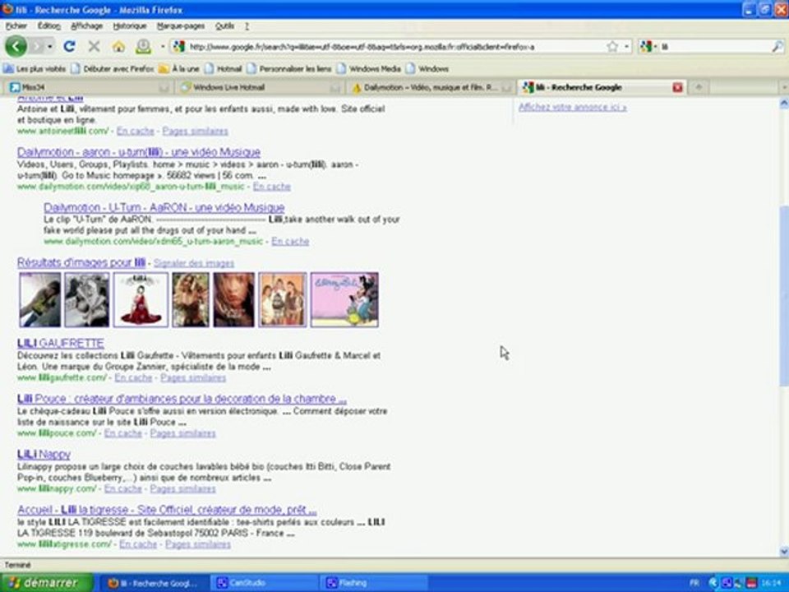Open En cache for lililatigresse.com
Screen dimensions: 789x592
click(138, 544)
